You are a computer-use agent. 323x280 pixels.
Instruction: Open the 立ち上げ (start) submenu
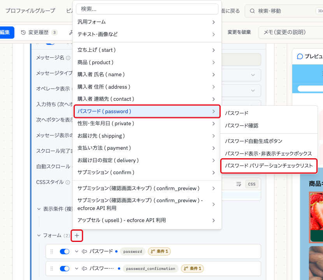(x=147, y=50)
